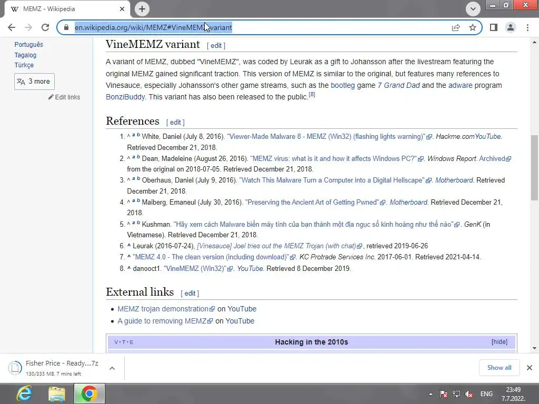
Task: Open the BonziBuddy article link
Action: click(x=125, y=97)
